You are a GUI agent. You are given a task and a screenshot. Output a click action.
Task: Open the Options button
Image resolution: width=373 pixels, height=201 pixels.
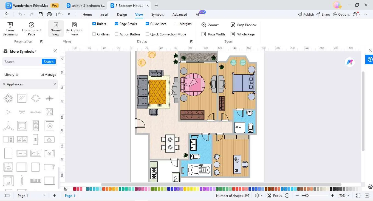click(341, 15)
